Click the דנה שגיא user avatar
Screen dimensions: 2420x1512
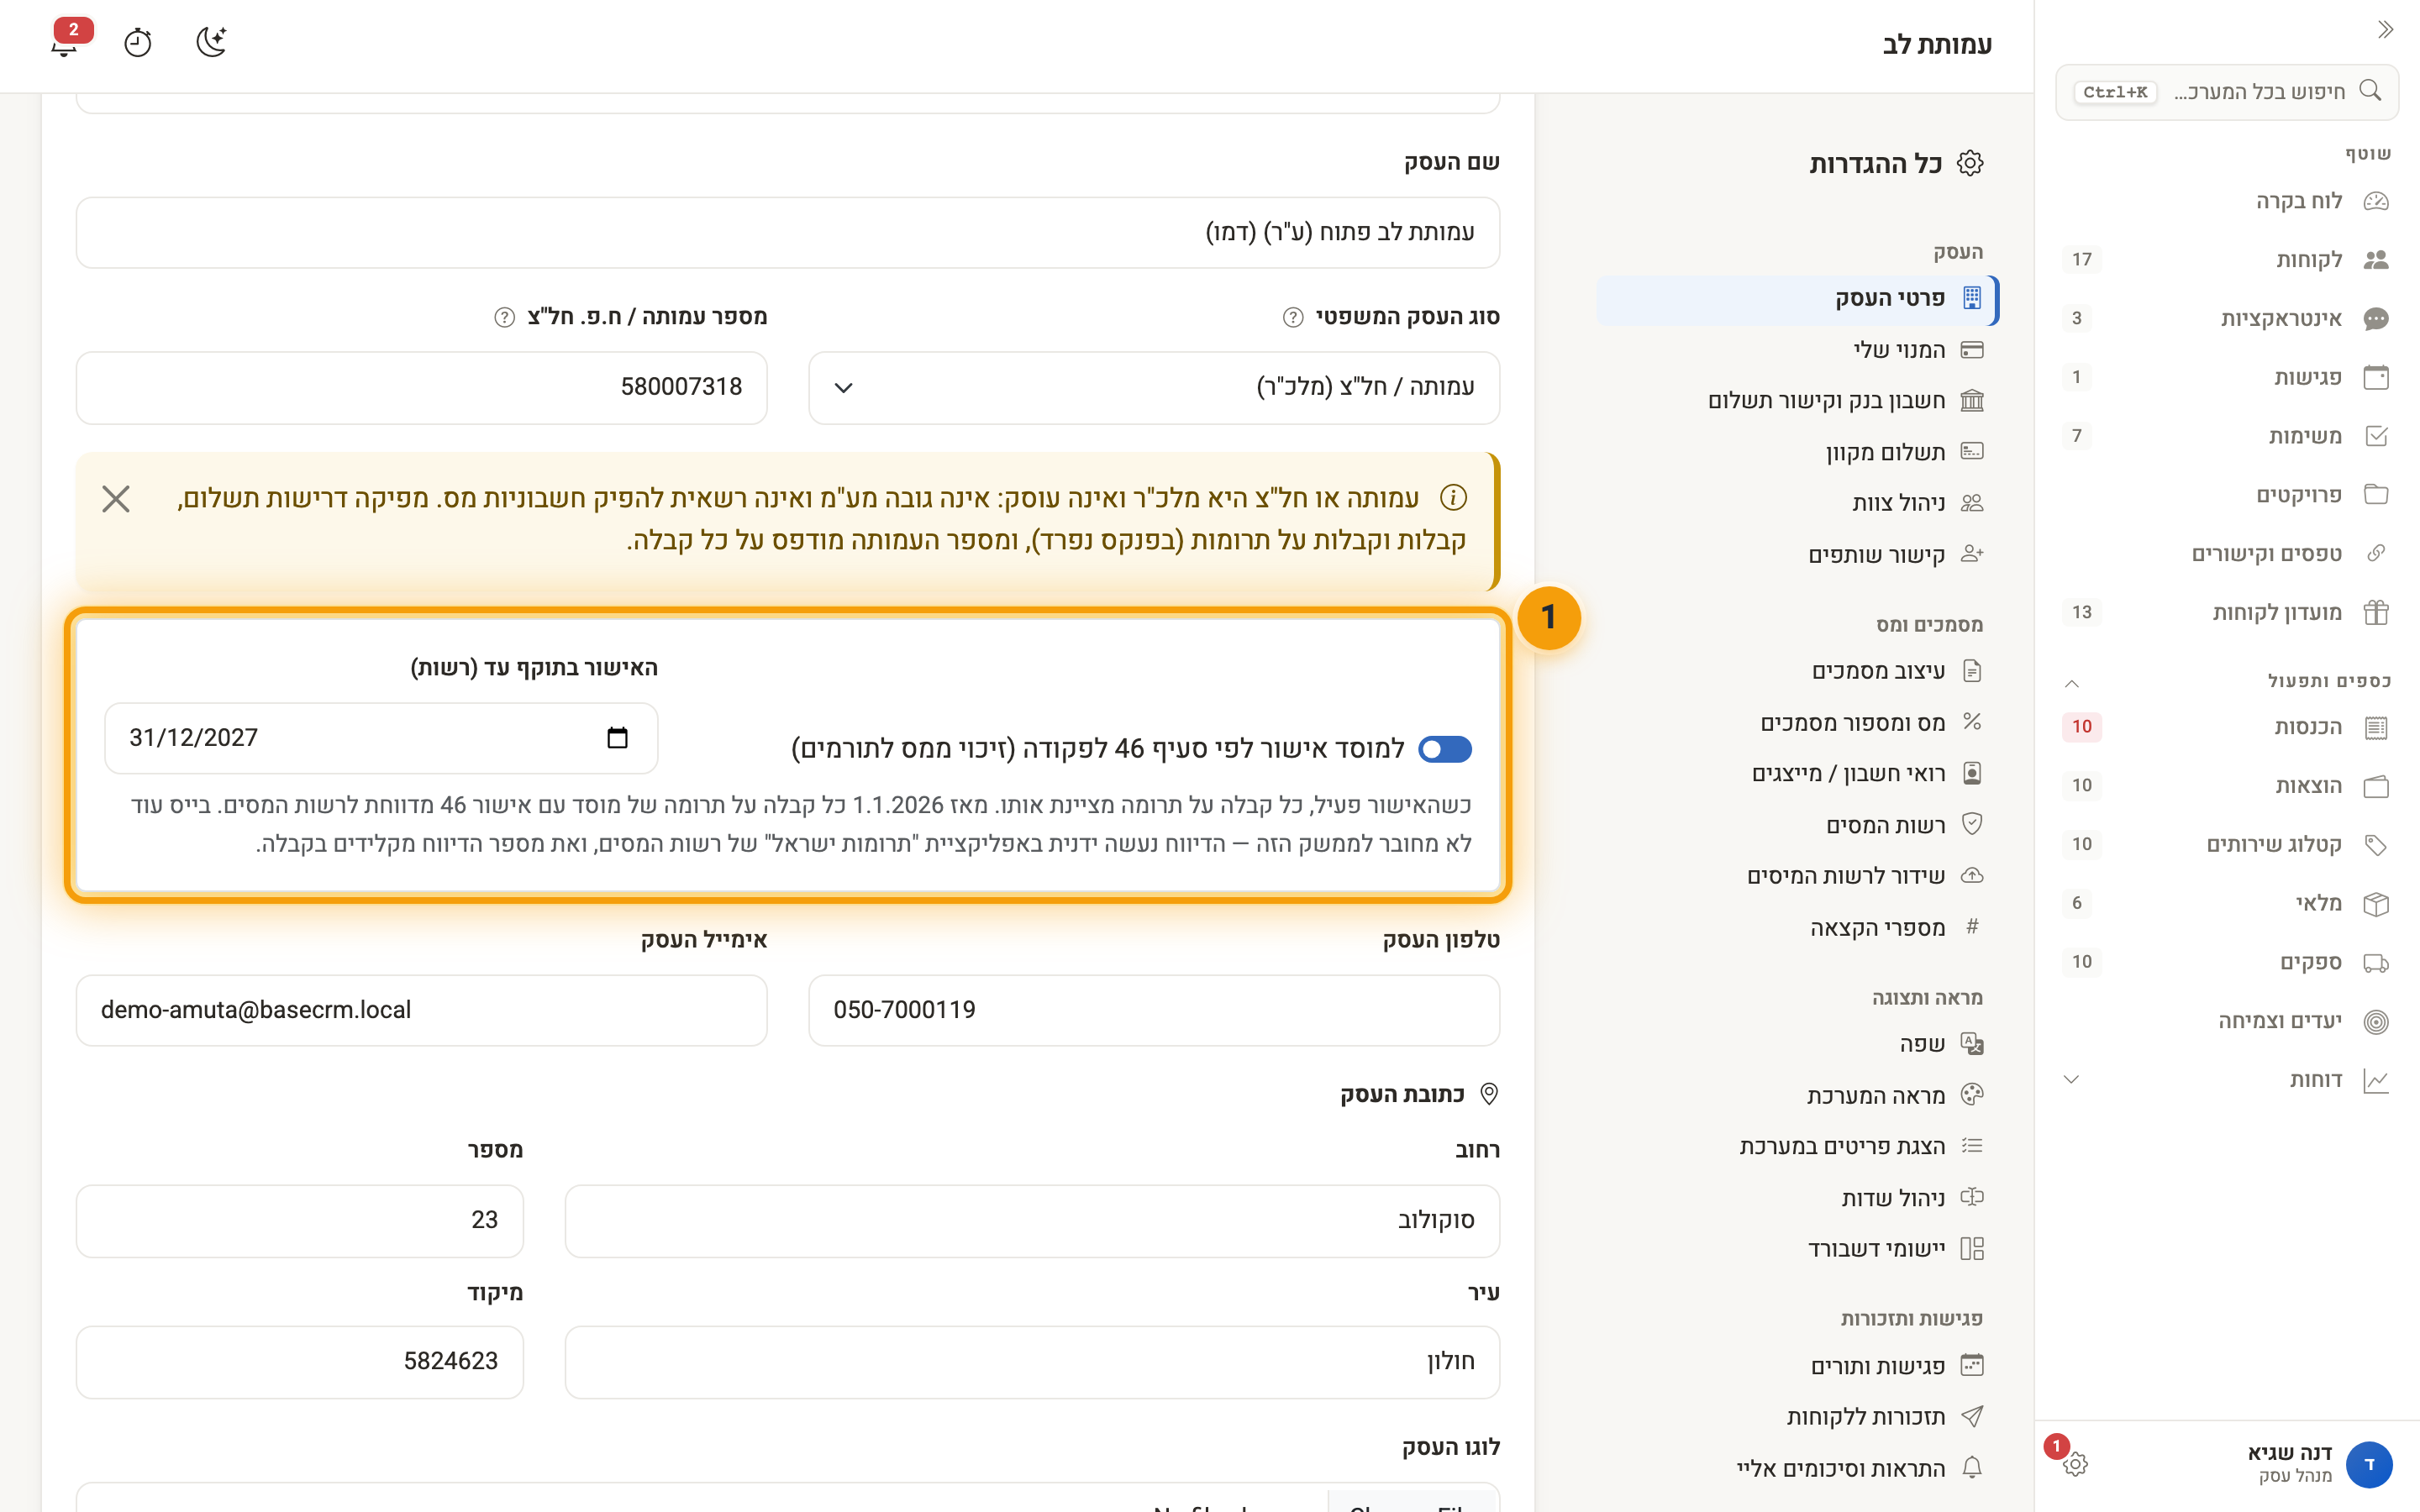(x=2368, y=1464)
